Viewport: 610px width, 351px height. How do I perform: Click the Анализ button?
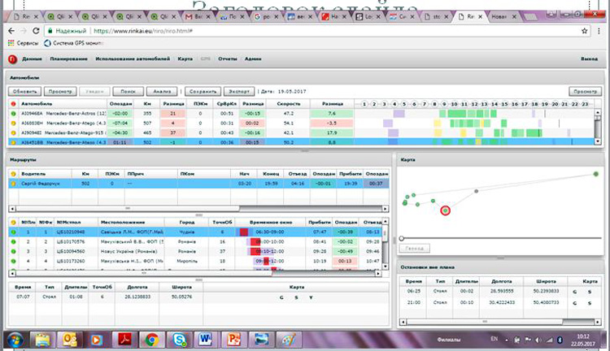[160, 92]
